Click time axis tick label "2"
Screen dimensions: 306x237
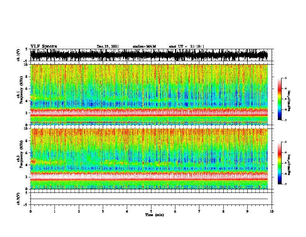(x=79, y=211)
